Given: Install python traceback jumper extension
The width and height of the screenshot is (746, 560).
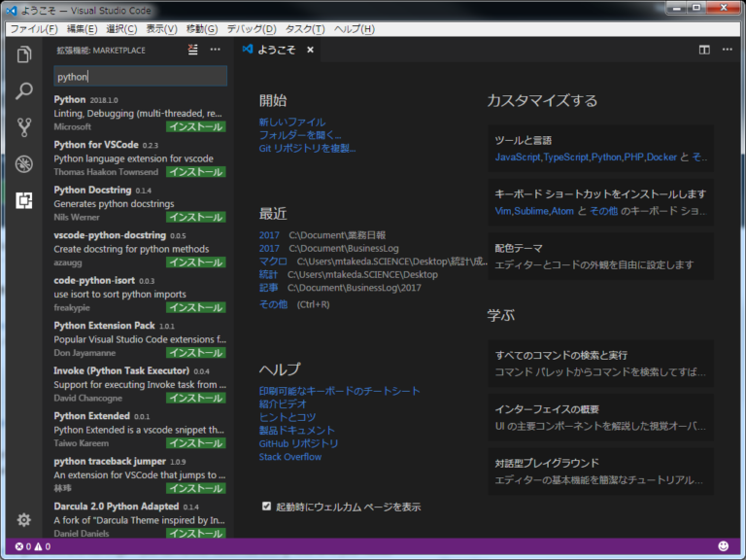Looking at the screenshot, I should pos(195,489).
